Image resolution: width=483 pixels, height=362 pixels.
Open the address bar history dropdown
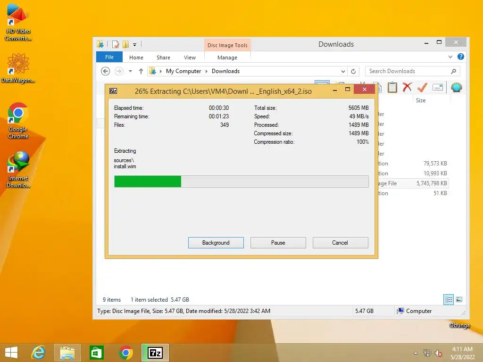tap(343, 72)
